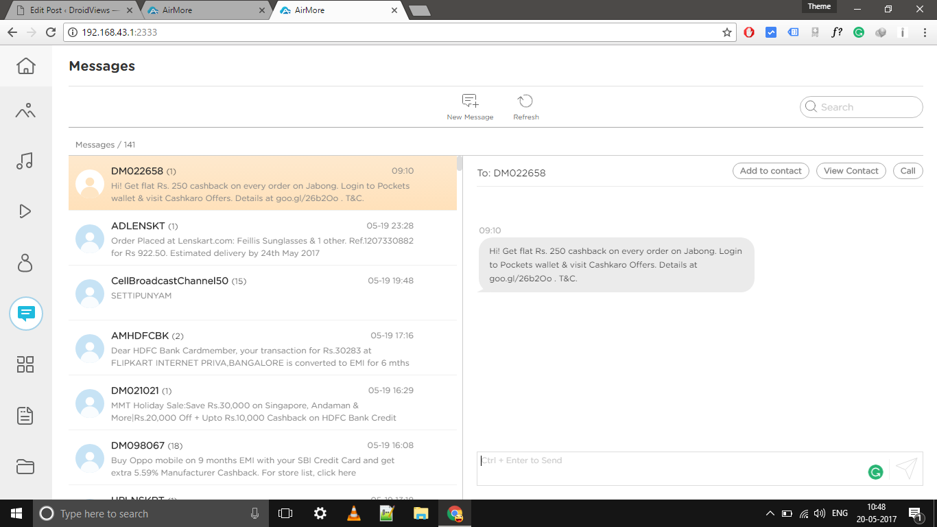This screenshot has height=527, width=937.
Task: Show hidden system tray icons
Action: point(770,513)
